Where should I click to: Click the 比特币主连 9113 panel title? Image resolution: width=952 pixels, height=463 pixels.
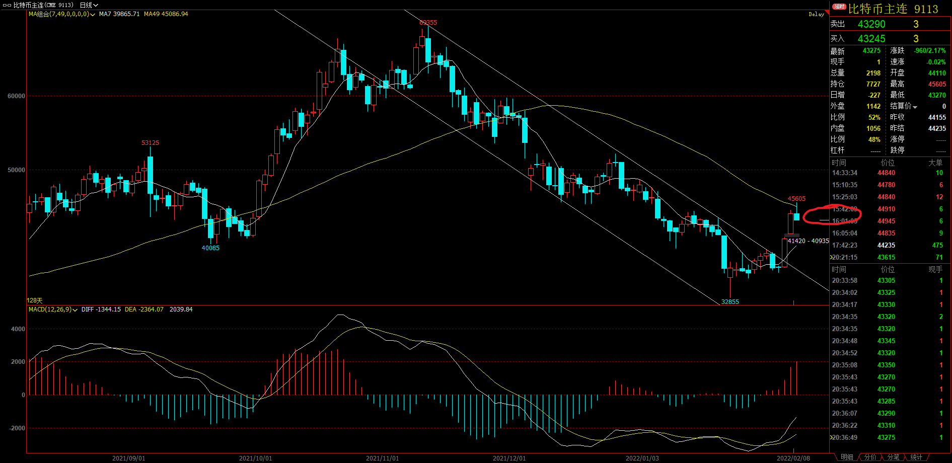(x=893, y=9)
